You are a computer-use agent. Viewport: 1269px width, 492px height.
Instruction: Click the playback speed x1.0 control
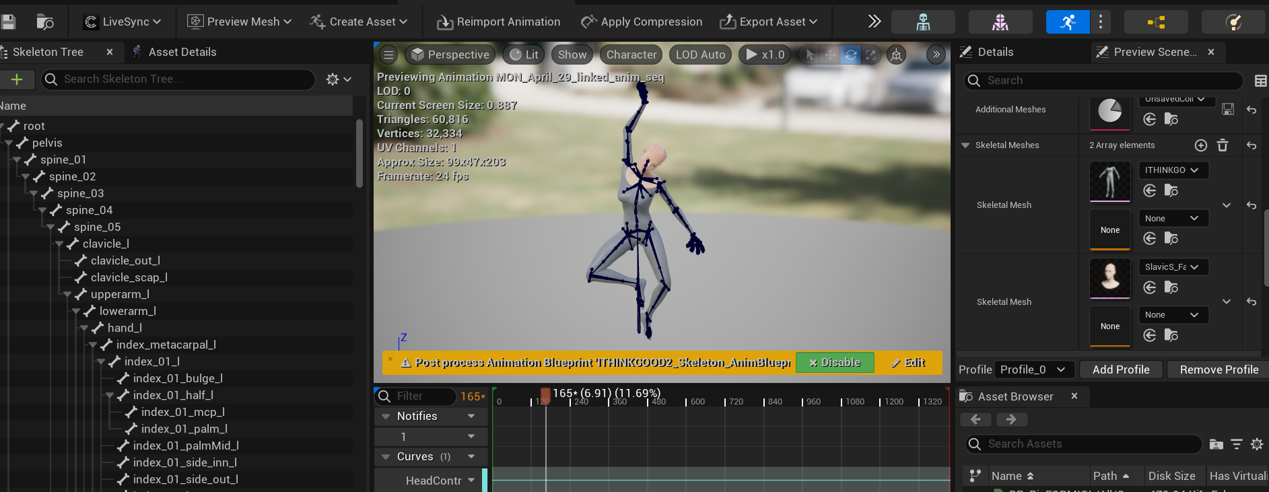coord(765,55)
